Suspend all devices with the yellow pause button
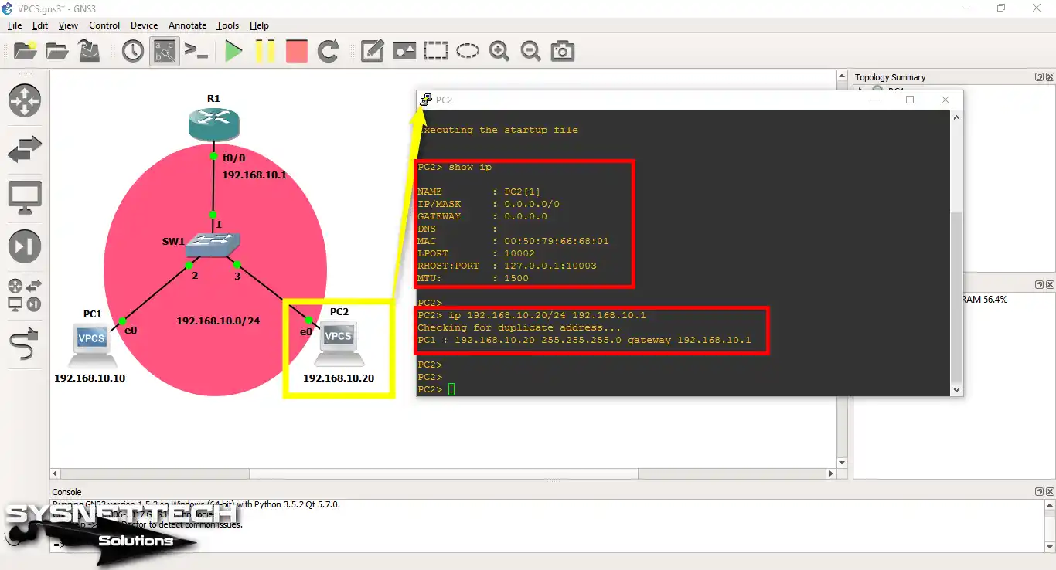 click(x=265, y=51)
